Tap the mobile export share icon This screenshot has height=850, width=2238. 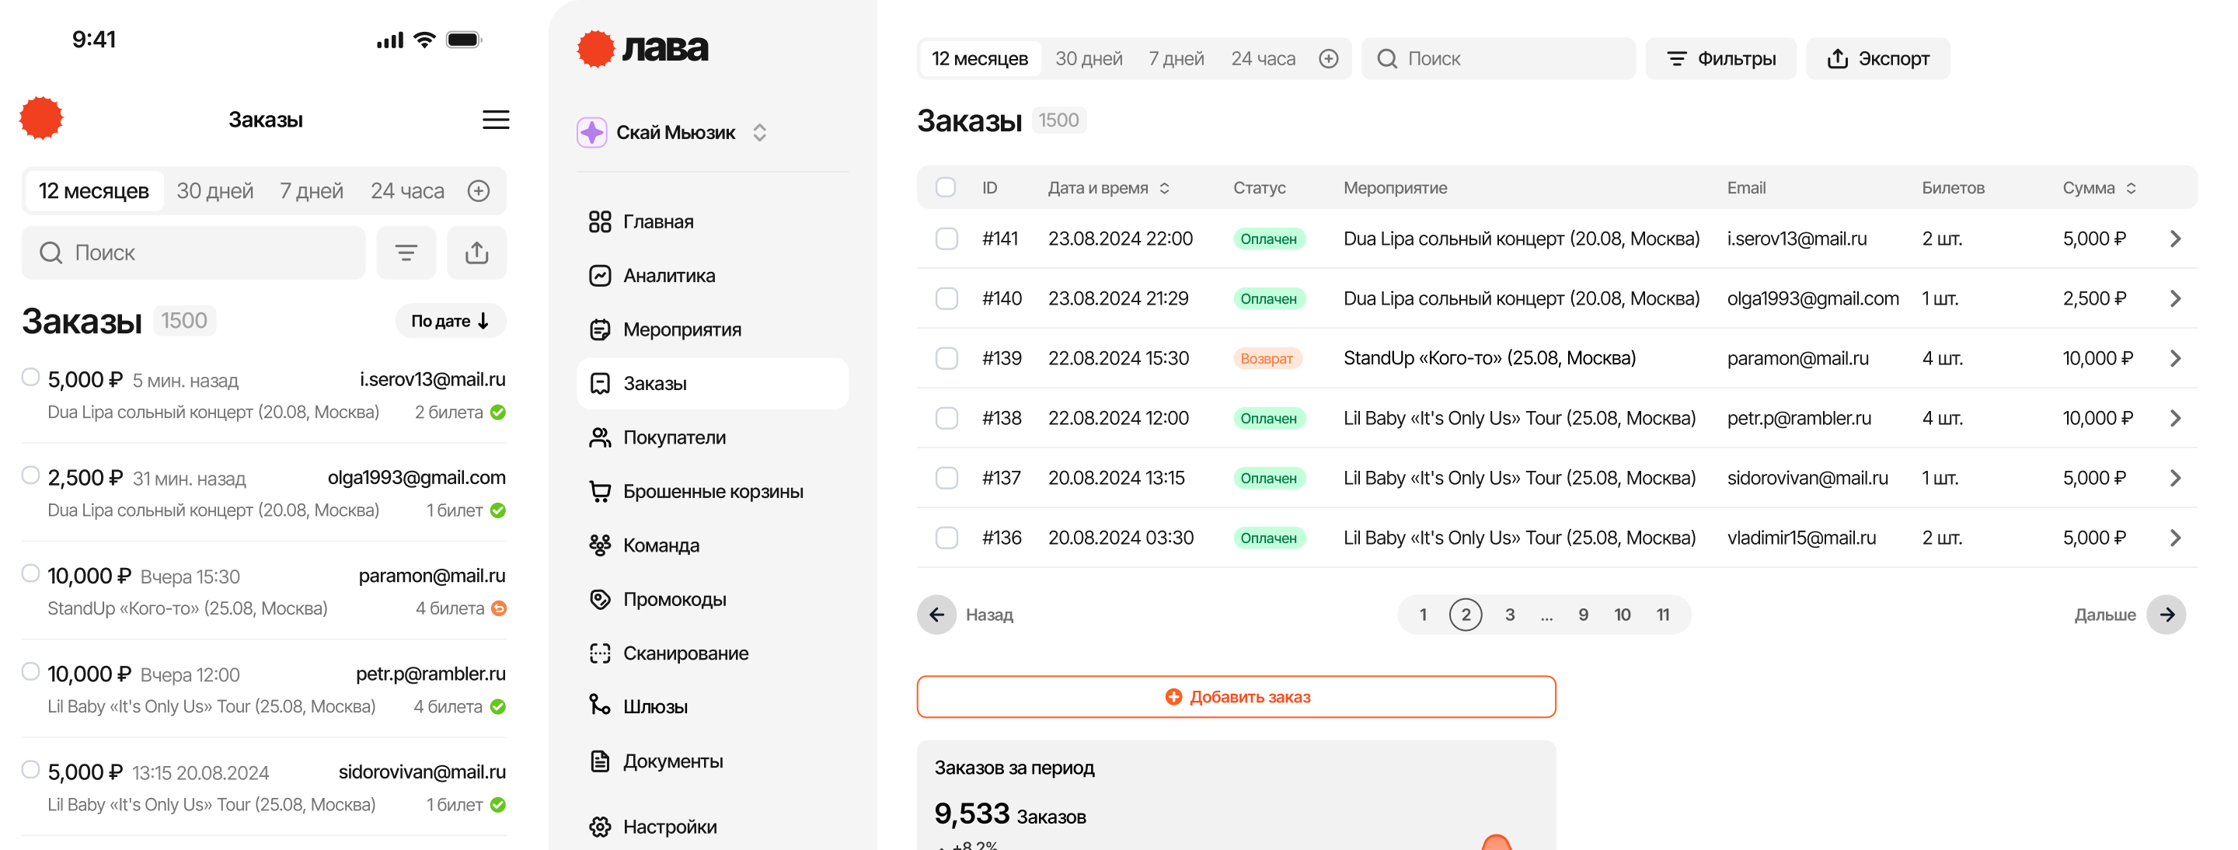[x=476, y=253]
